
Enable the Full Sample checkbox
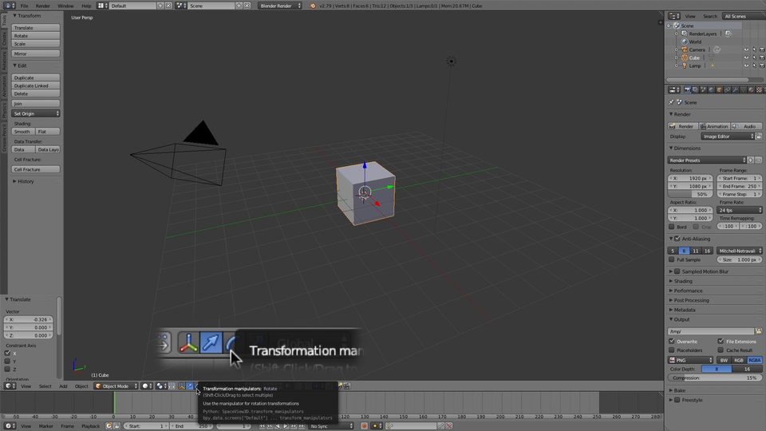(672, 259)
